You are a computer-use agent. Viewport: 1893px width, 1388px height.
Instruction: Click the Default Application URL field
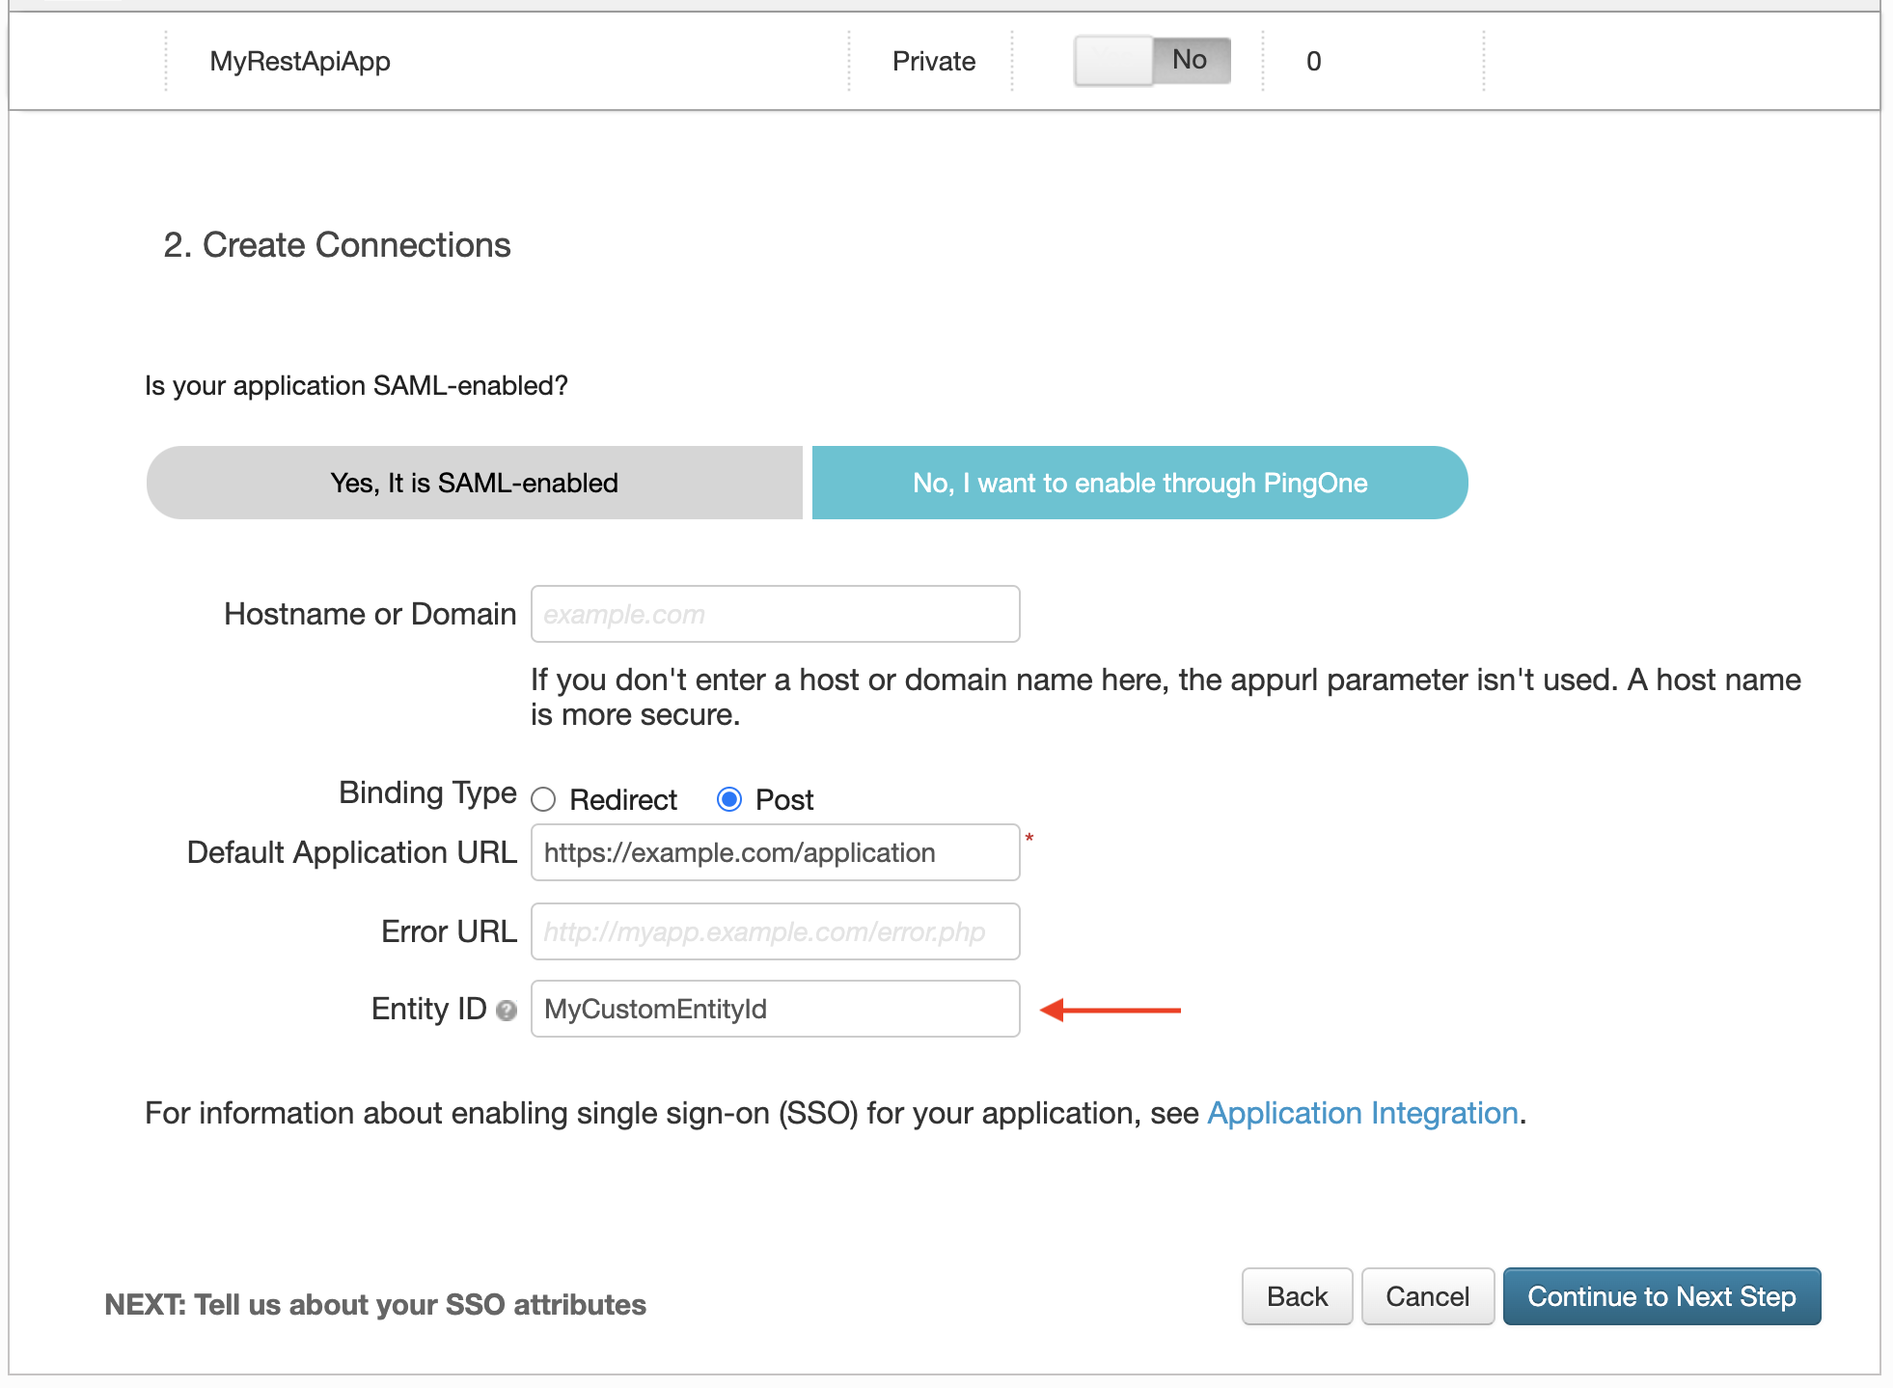[775, 852]
